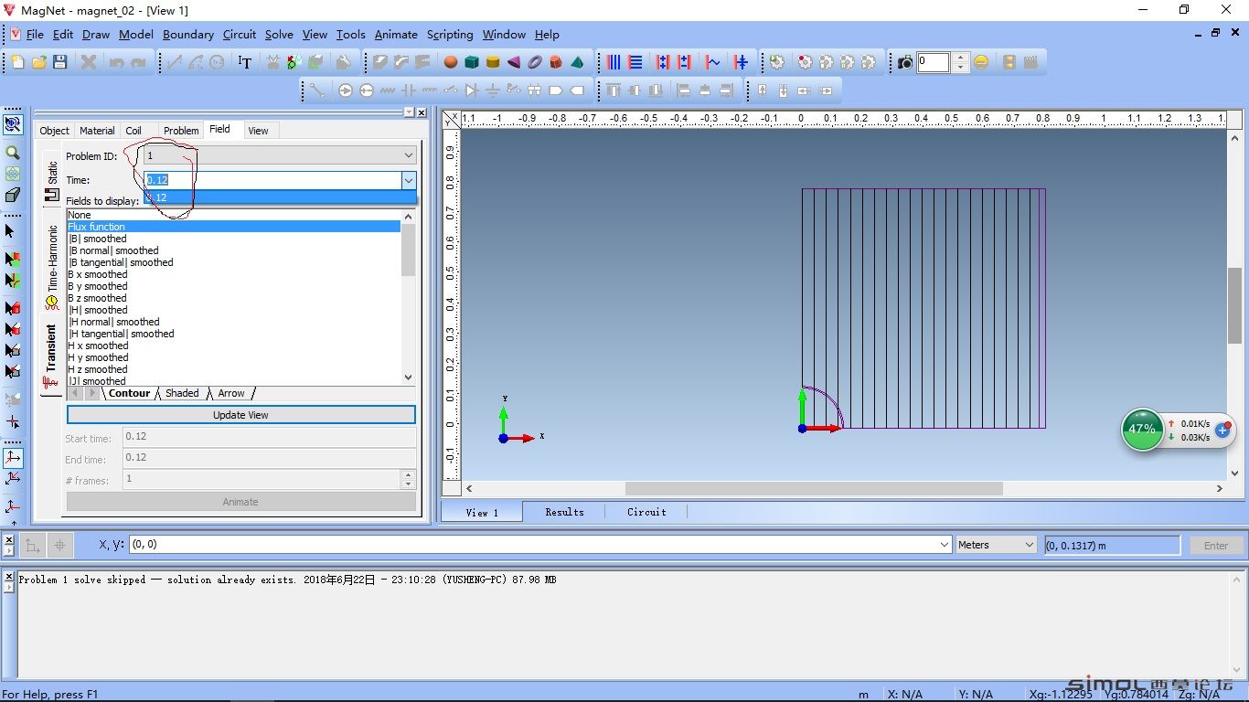Switch to the Static vertical tab
This screenshot has width=1249, height=702.
pyautogui.click(x=51, y=179)
